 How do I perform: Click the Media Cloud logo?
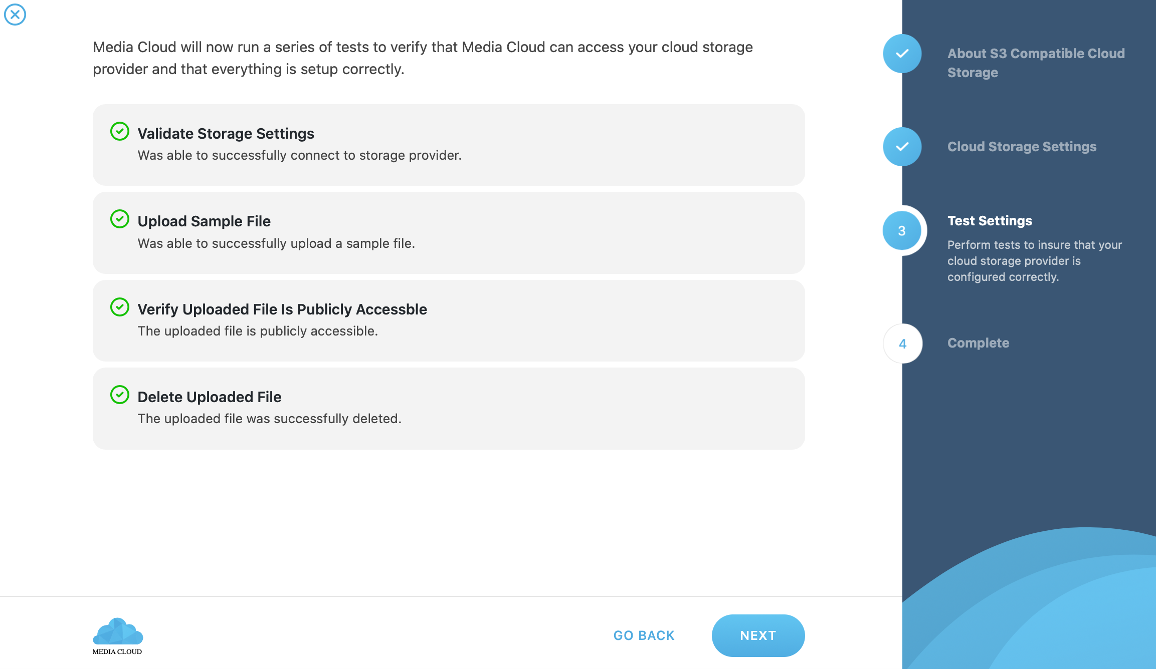point(117,636)
